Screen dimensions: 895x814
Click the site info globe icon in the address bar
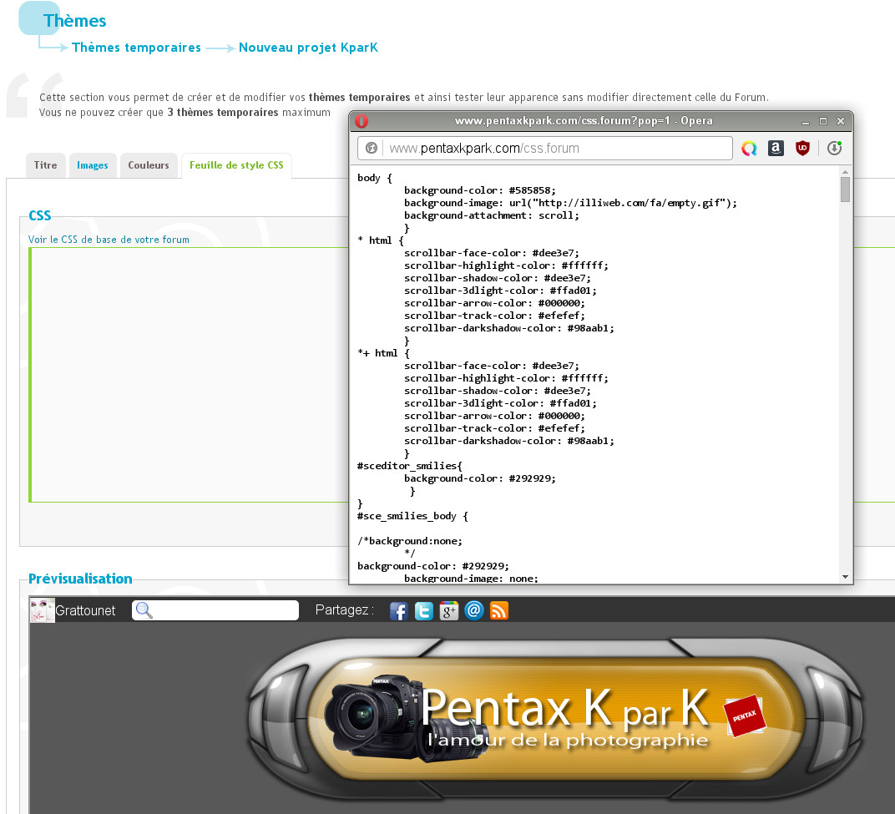pyautogui.click(x=372, y=148)
